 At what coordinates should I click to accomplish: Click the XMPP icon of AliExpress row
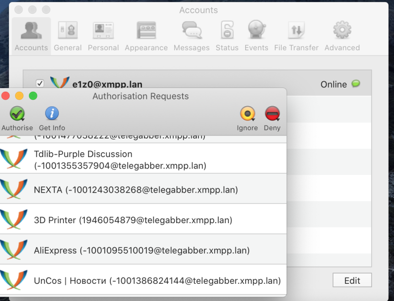14,250
